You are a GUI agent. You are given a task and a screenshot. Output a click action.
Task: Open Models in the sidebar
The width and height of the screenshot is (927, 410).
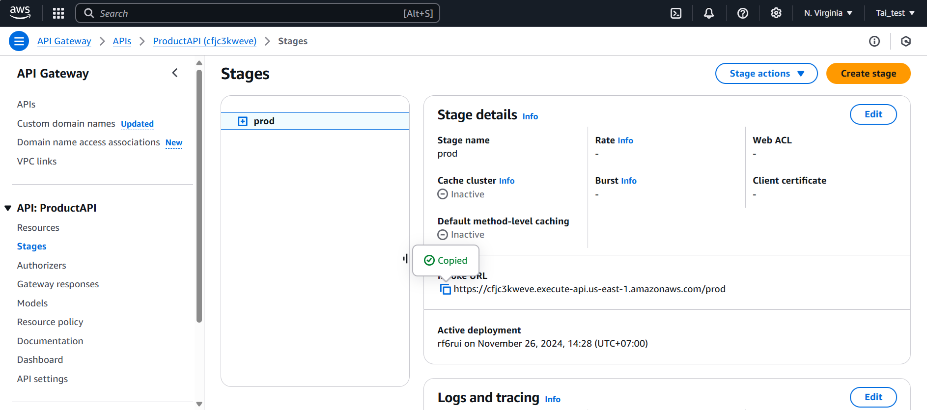(x=32, y=303)
